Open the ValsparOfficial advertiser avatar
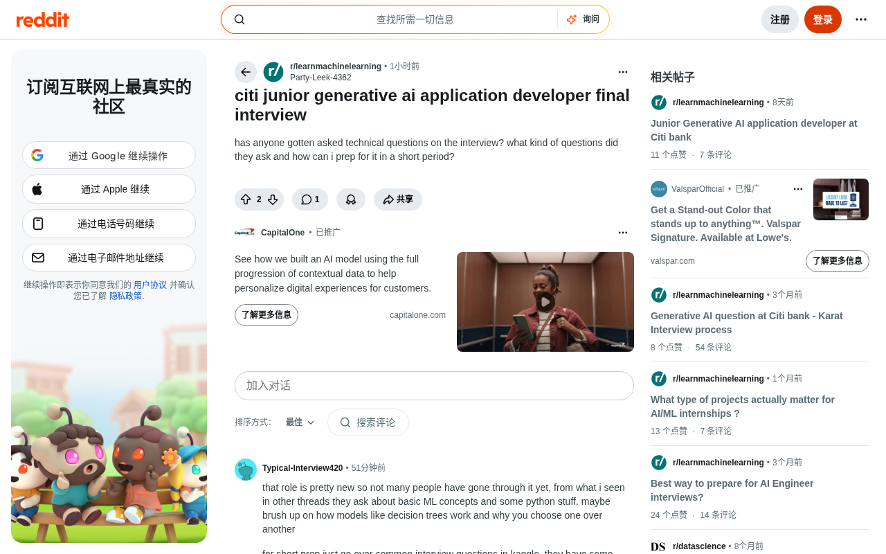 click(x=659, y=189)
